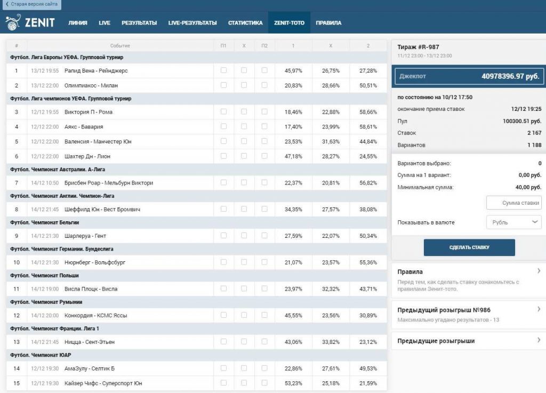
Task: Click the Кайзер Чифс - Суперспорт Юн event
Action: pos(103,383)
